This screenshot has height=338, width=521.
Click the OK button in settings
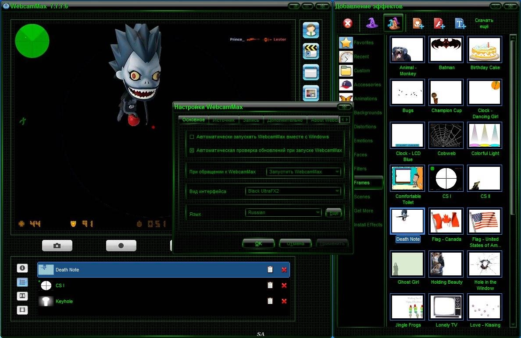(x=258, y=243)
